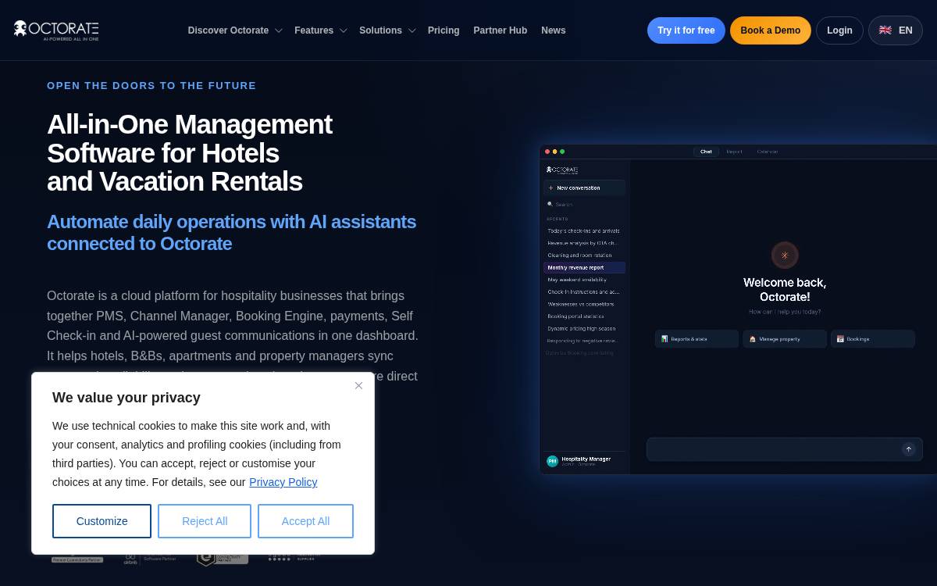Click the Features chevron arrow

343,31
